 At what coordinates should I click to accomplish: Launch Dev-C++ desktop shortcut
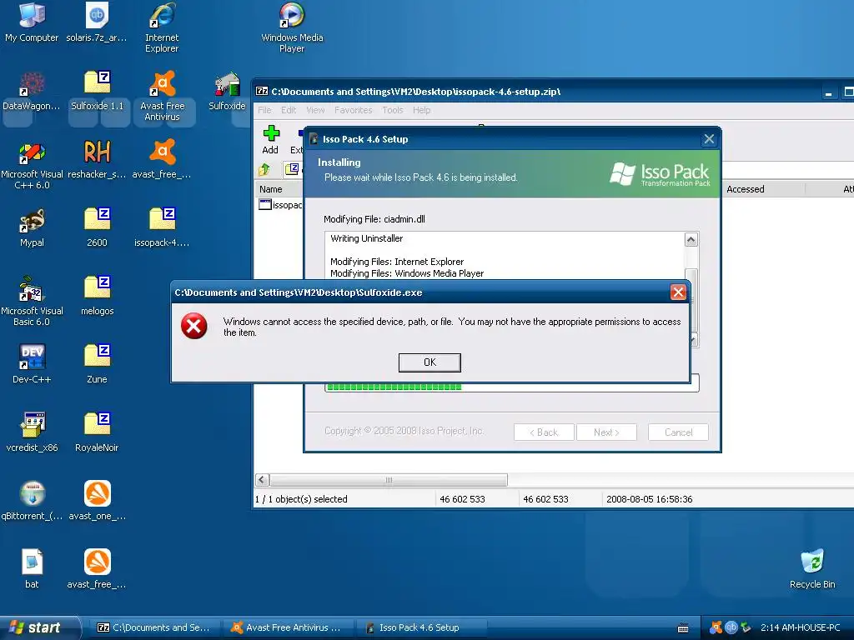pyautogui.click(x=32, y=364)
